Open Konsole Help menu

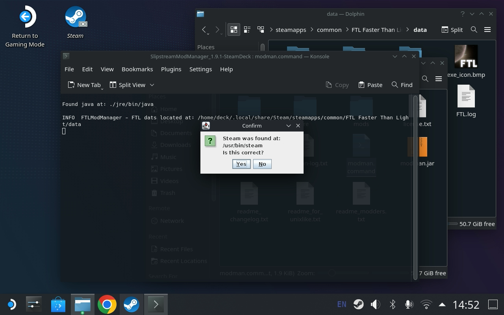(x=226, y=69)
